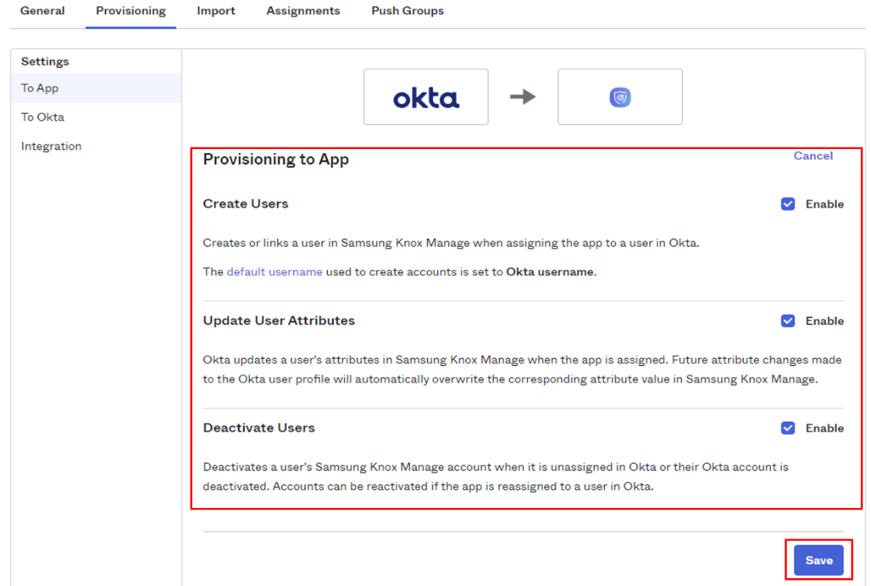Click the Settings sidebar header
871x586 pixels.
tap(45, 62)
